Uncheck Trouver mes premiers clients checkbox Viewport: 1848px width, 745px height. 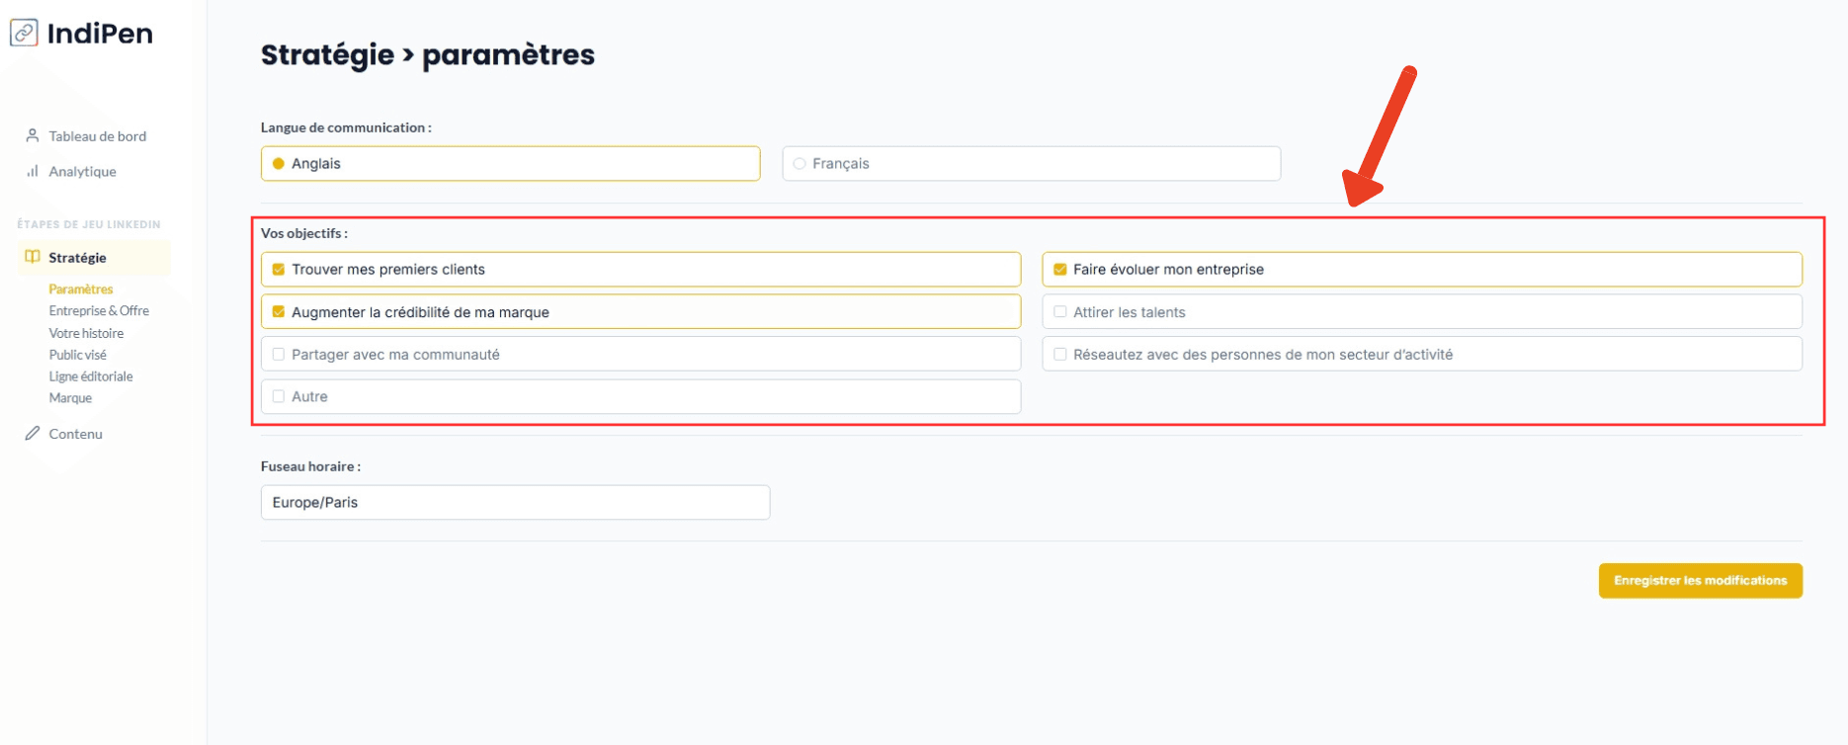(279, 269)
